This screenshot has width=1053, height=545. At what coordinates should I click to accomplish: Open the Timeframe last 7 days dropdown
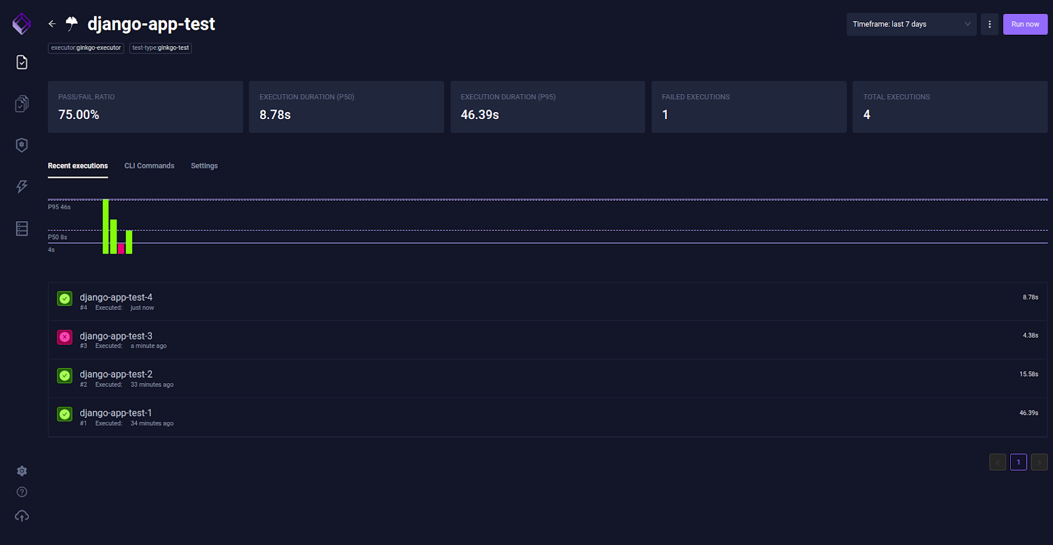point(912,24)
